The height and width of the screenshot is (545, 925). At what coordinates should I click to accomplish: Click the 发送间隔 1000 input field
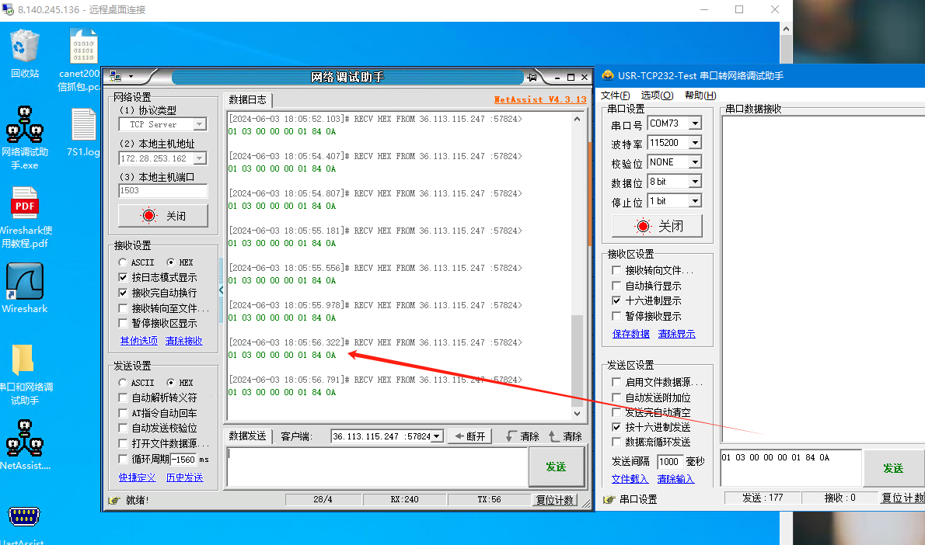pyautogui.click(x=669, y=461)
